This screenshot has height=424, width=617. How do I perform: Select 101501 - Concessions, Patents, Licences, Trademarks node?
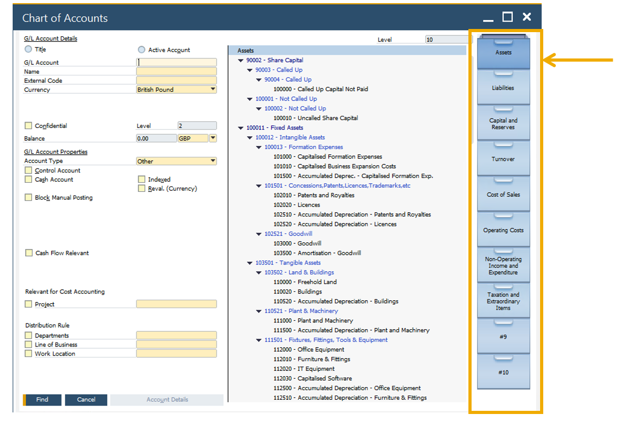pyautogui.click(x=337, y=185)
